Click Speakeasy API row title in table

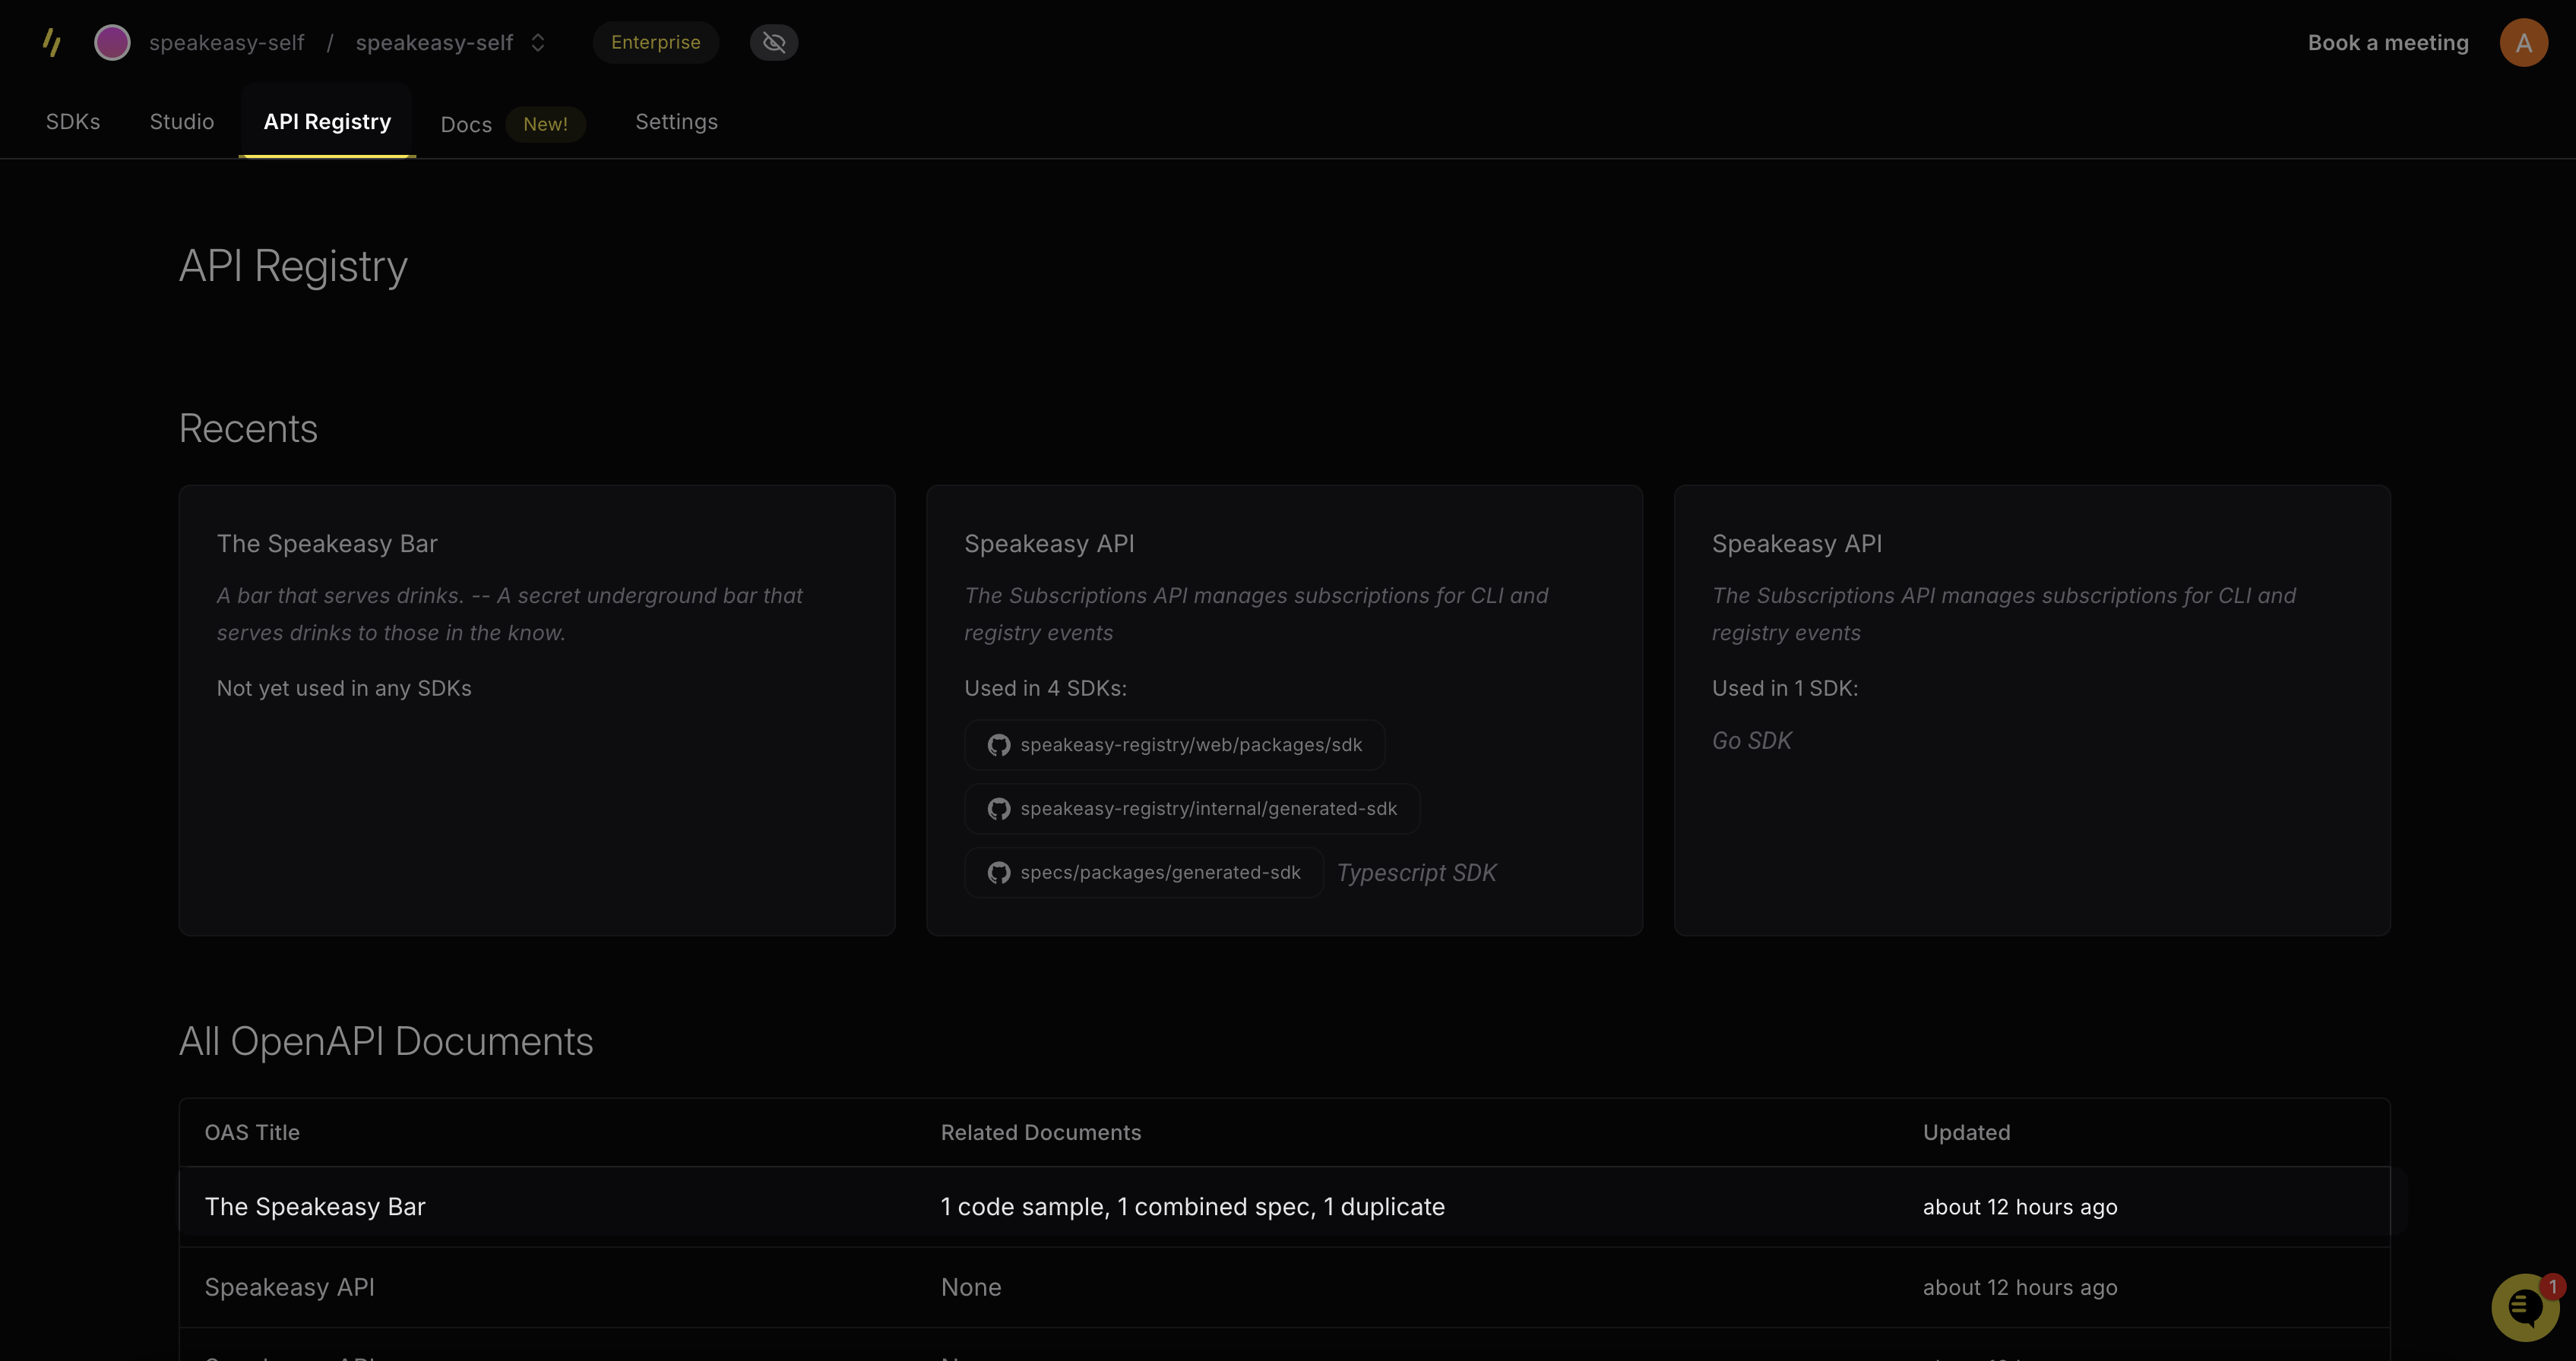[290, 1287]
